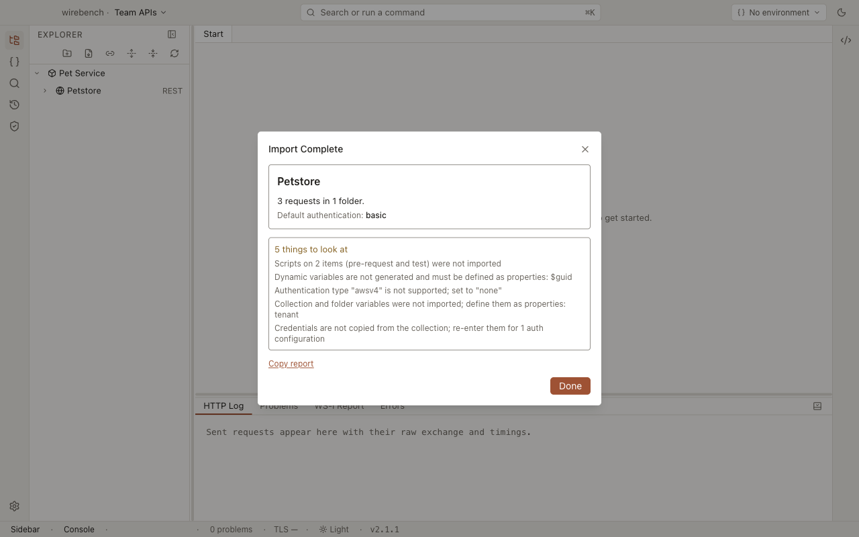Open the Explorer view in activity bar
Screen dimensions: 859x537
pos(14,40)
